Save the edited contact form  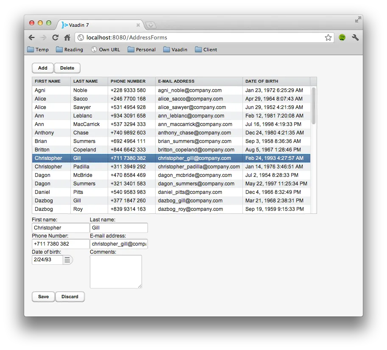tap(43, 297)
